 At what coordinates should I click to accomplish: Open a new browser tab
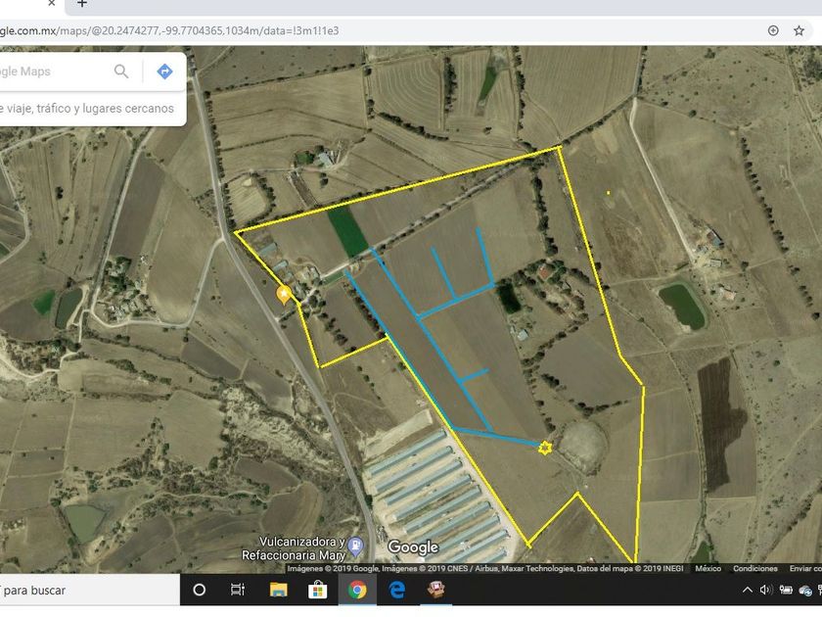[82, 5]
